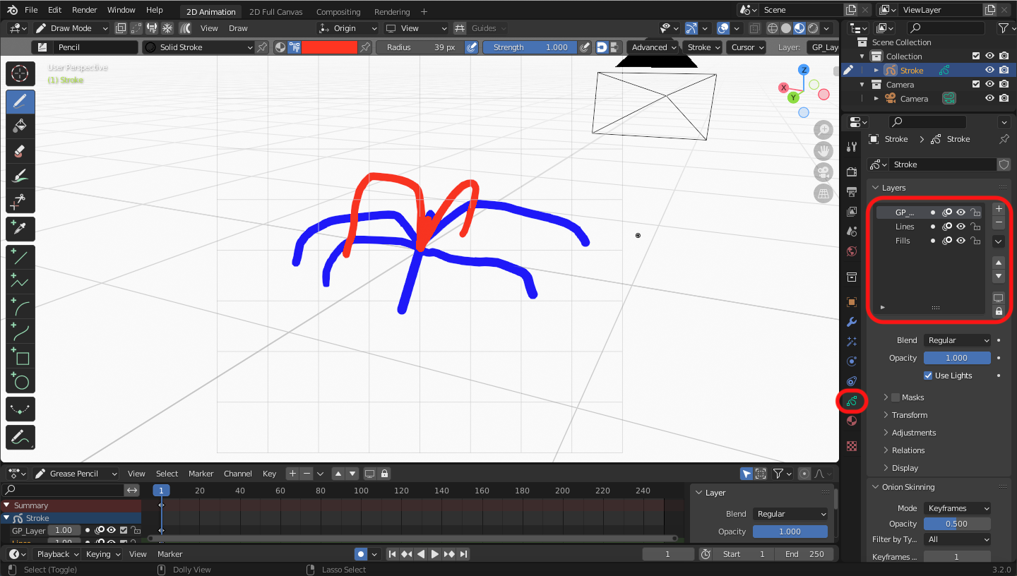This screenshot has height=576, width=1017.
Task: Select the Cutter scissors tool
Action: tap(20, 200)
